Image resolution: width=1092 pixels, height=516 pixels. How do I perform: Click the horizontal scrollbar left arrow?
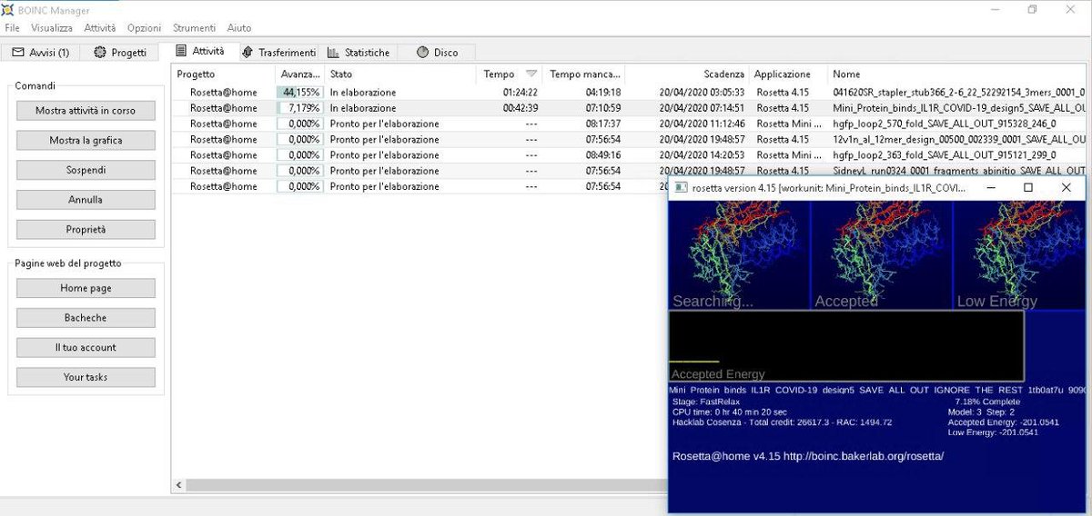(178, 486)
